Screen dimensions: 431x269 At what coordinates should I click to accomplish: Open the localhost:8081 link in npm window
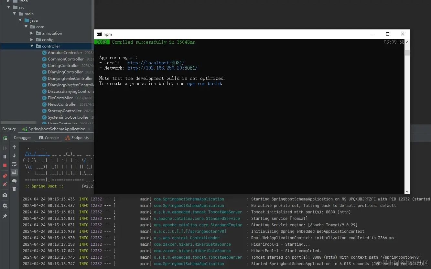[156, 63]
